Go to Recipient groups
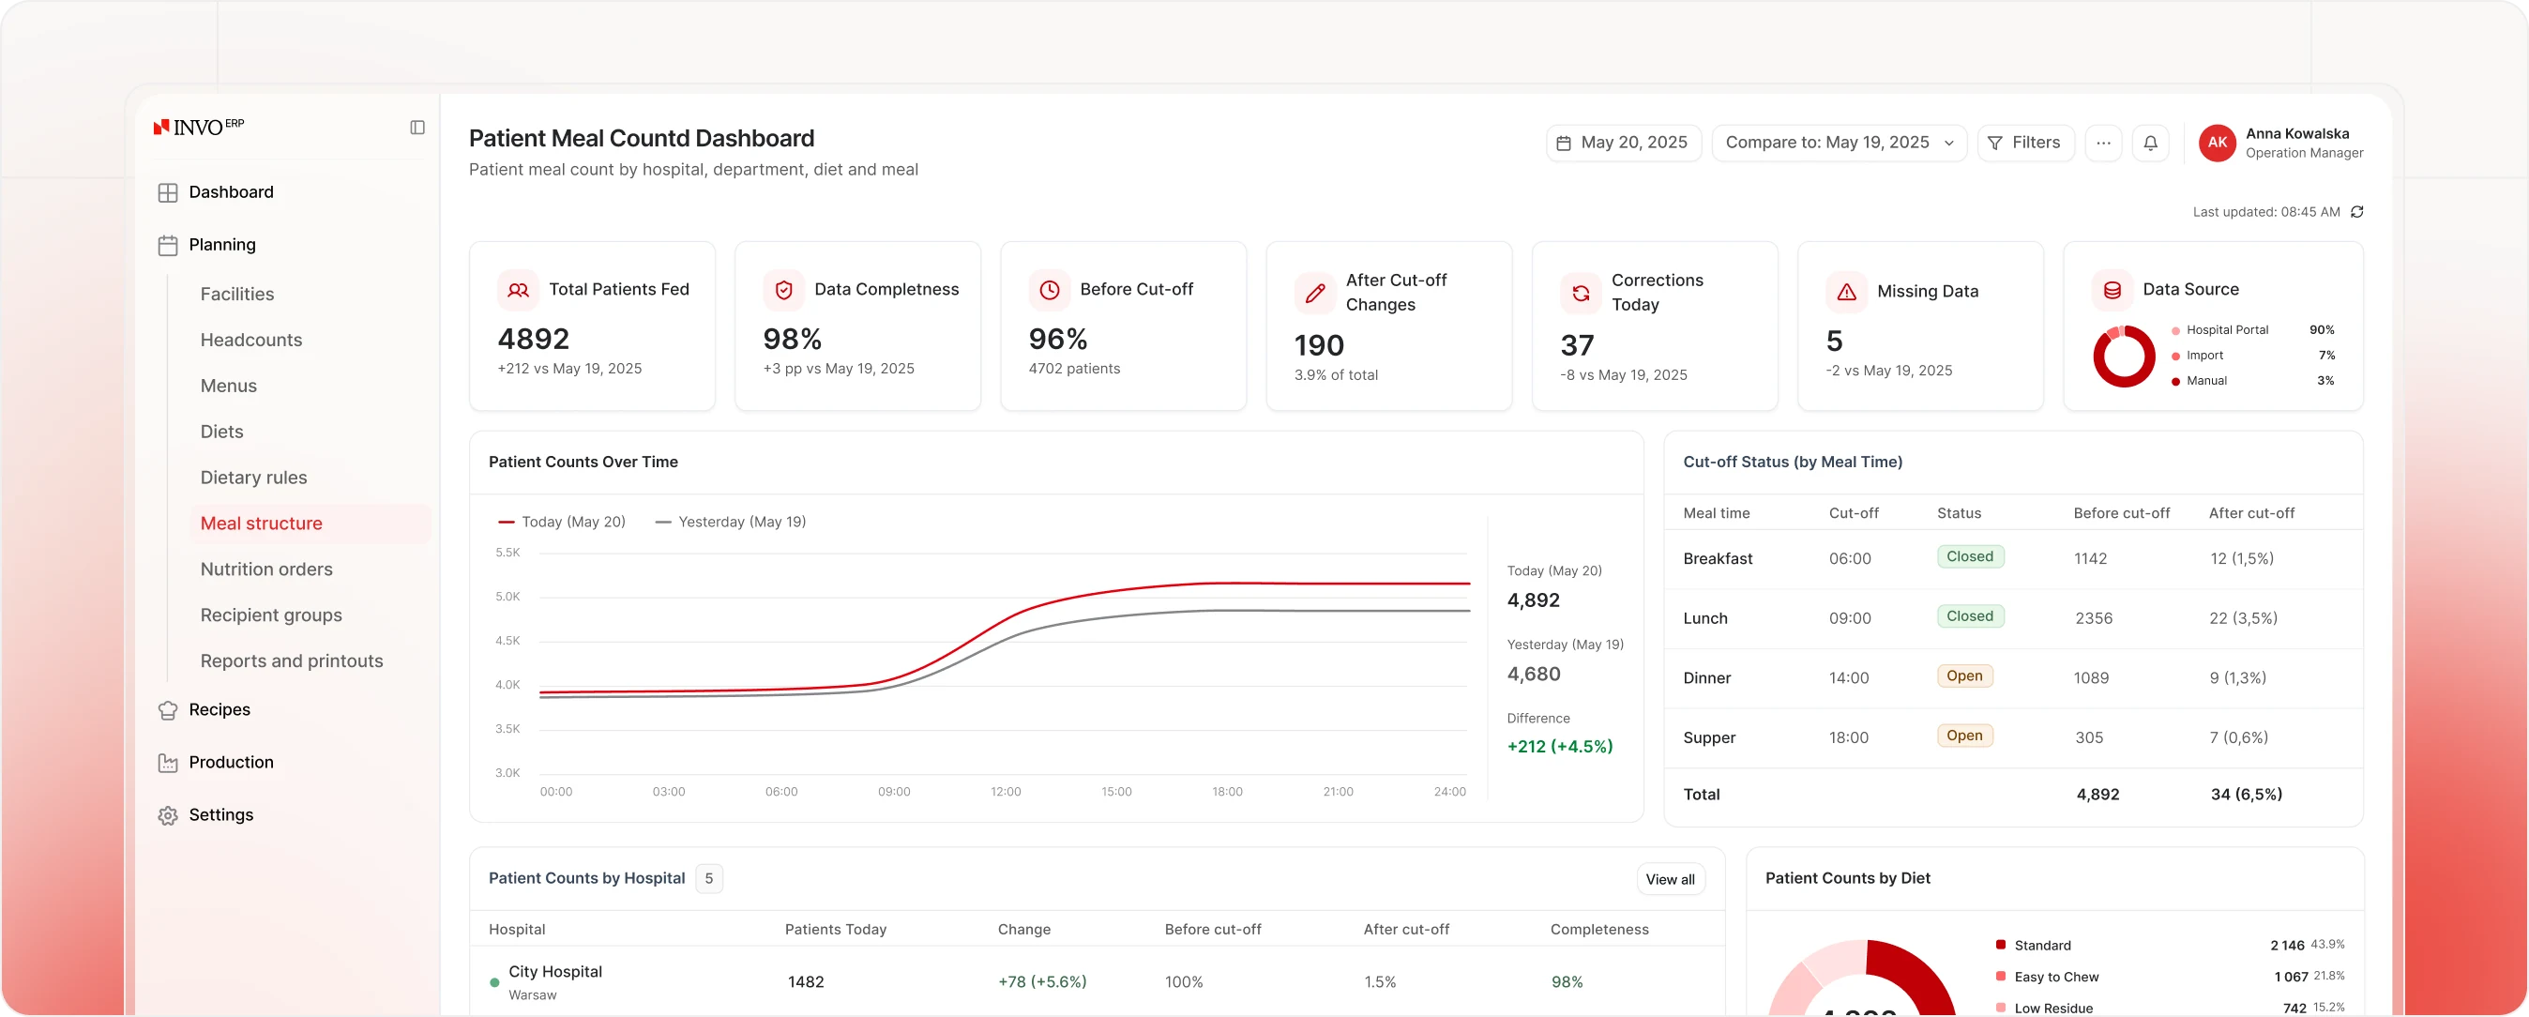 271,615
